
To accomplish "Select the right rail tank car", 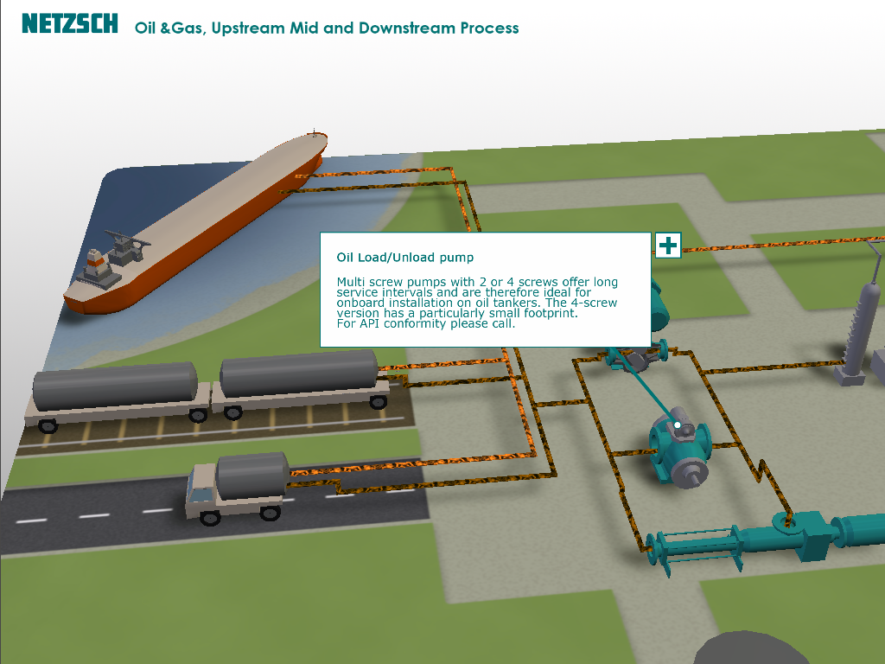I will (300, 383).
